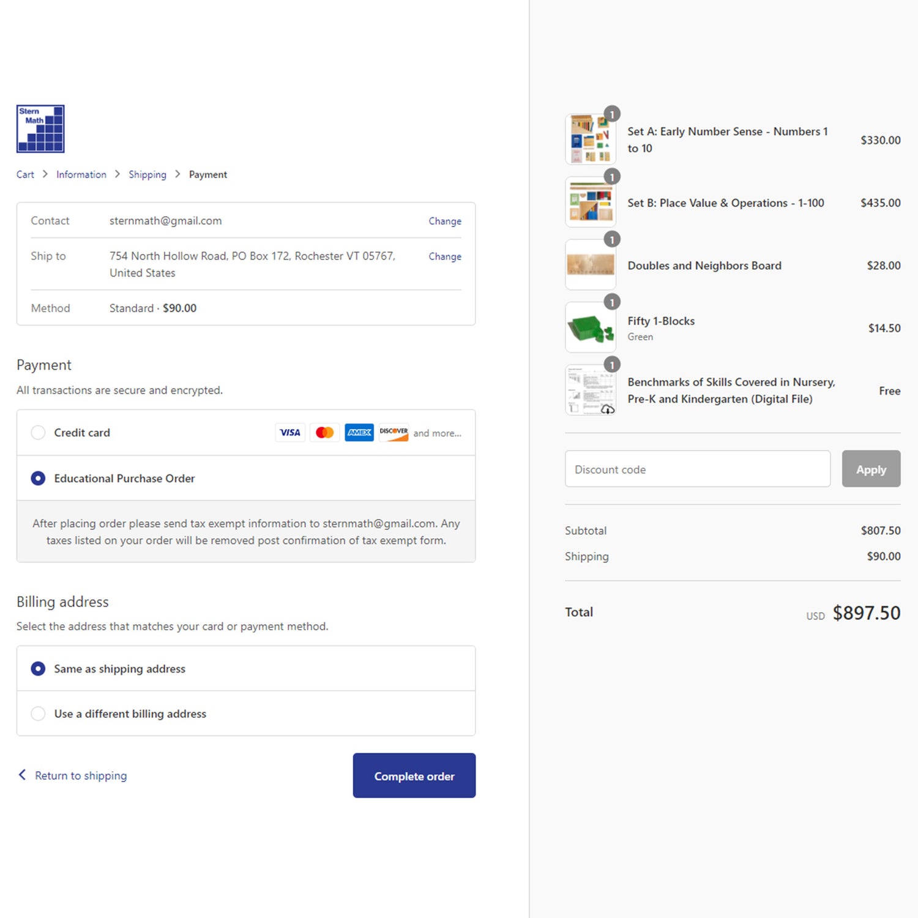Click the back arrow beside Return to shipping
Image resolution: width=918 pixels, height=918 pixels.
(x=22, y=775)
